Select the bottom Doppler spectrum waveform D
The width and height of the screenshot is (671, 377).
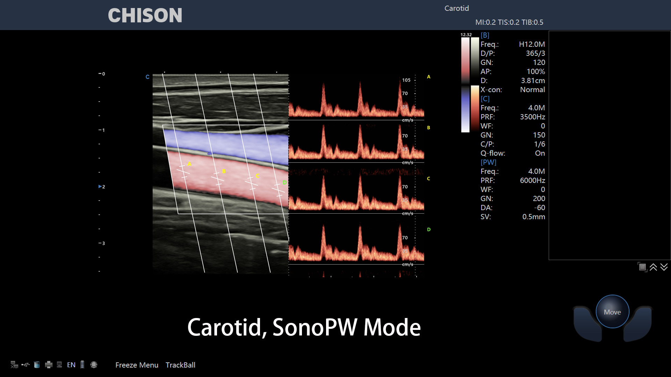pyautogui.click(x=356, y=243)
